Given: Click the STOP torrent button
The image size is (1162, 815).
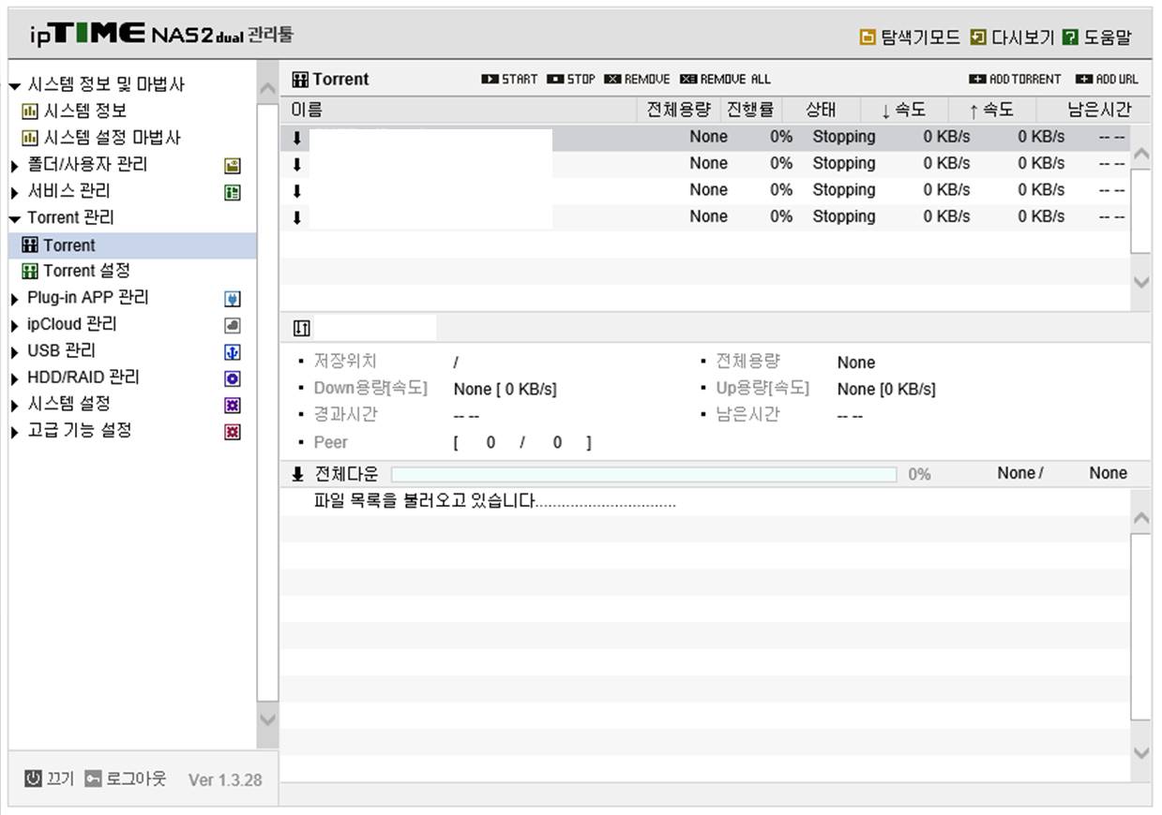Looking at the screenshot, I should pyautogui.click(x=571, y=80).
